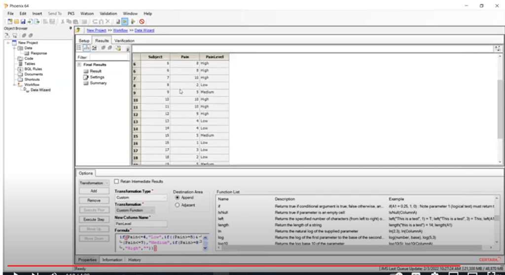Viewport: 505px width, 275px height.
Task: Click the Phoenix icon beside the breadcrumb
Action: click(x=78, y=30)
